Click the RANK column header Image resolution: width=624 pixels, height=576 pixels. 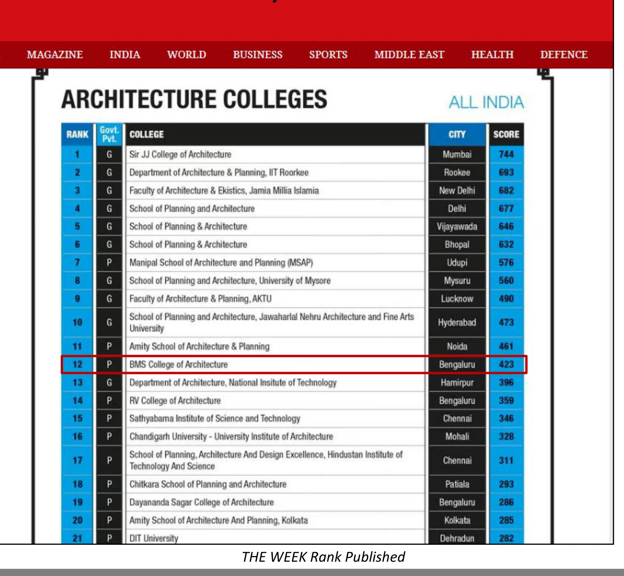pos(77,134)
